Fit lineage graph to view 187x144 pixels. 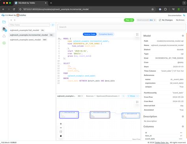pyautogui.click(x=61, y=132)
